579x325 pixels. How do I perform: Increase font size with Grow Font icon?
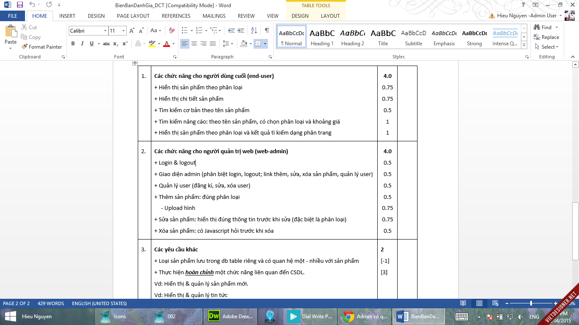132,31
